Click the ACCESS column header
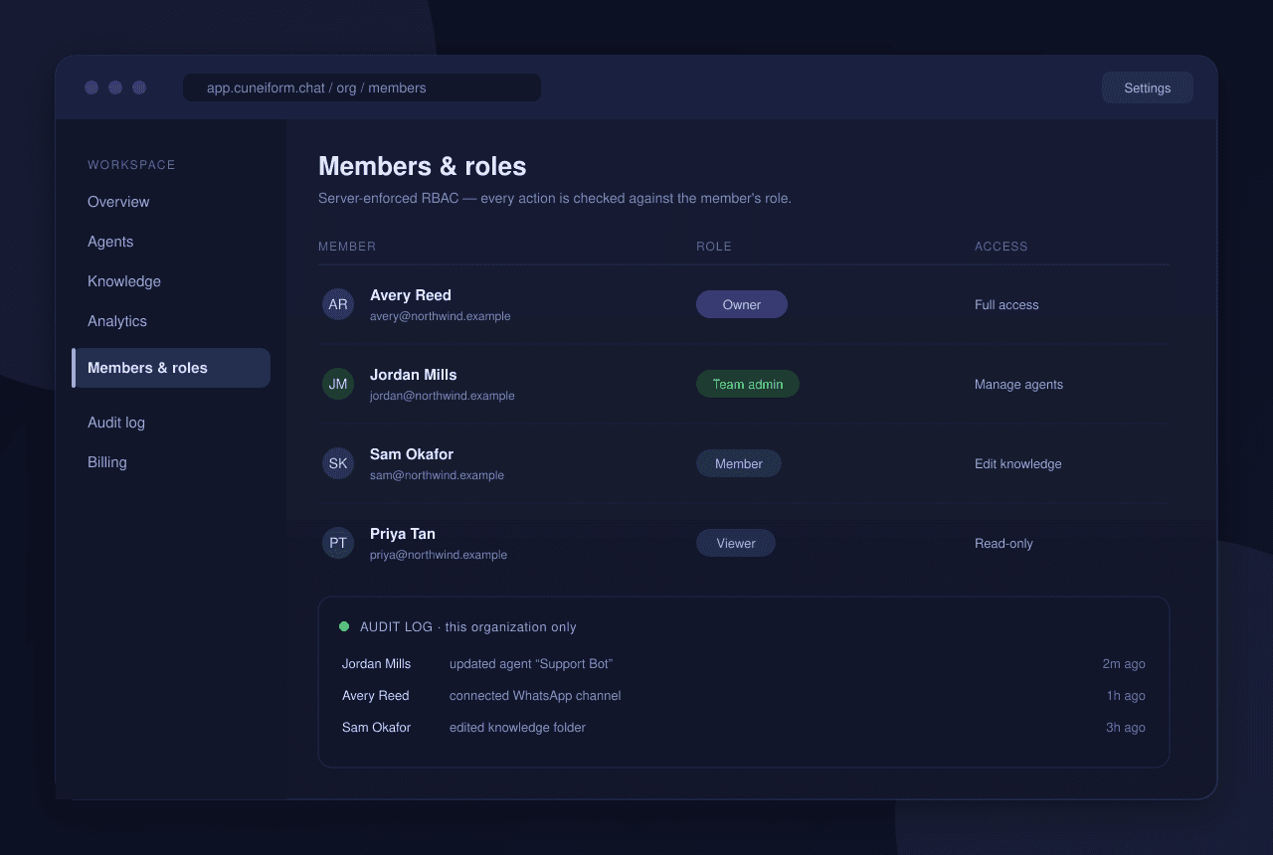 point(1001,247)
